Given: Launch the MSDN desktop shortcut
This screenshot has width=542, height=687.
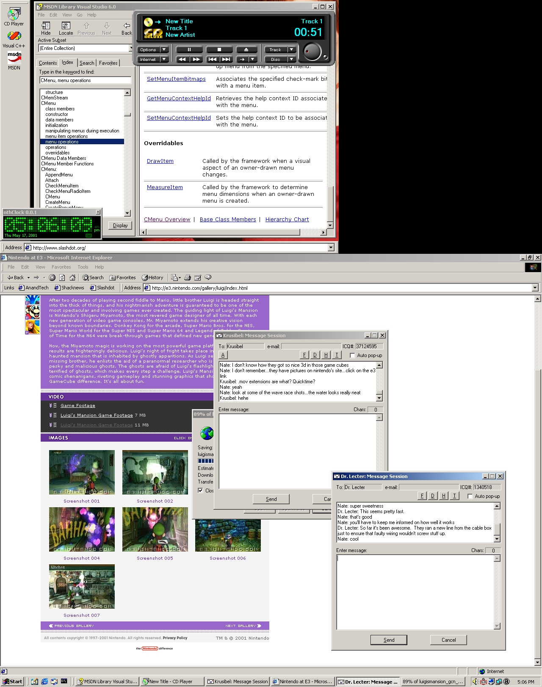Looking at the screenshot, I should click(14, 60).
